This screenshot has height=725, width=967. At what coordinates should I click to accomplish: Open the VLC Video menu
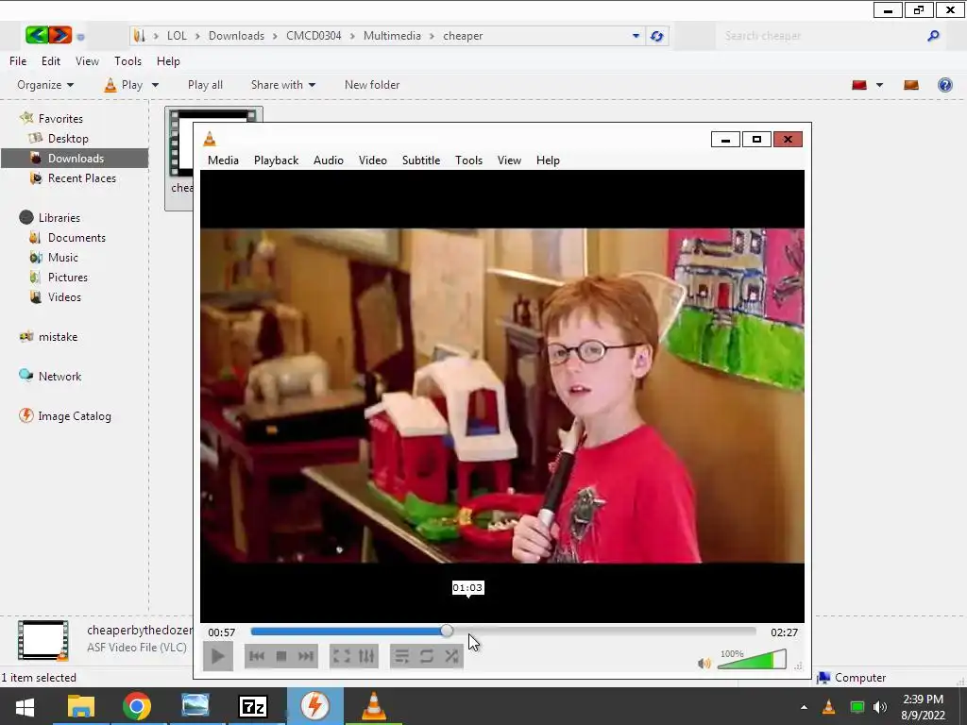point(372,160)
